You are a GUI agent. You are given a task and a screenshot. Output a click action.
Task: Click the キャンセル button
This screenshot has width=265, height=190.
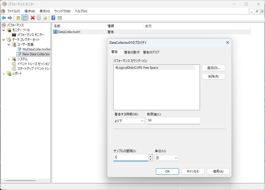[193, 172]
